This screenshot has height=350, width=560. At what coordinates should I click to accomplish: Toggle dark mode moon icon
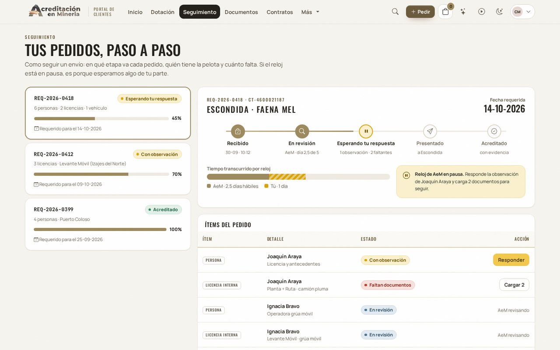(x=499, y=12)
